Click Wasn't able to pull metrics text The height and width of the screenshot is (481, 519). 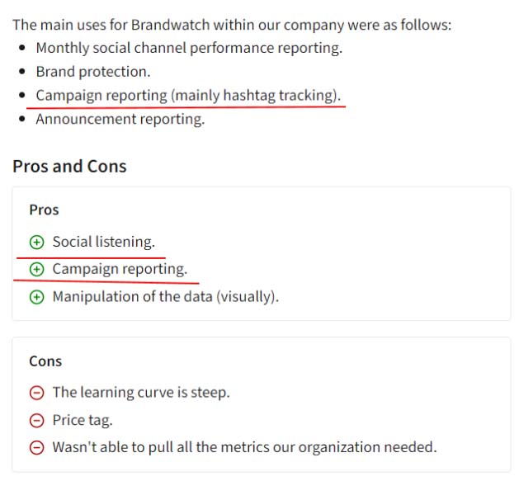click(x=244, y=447)
